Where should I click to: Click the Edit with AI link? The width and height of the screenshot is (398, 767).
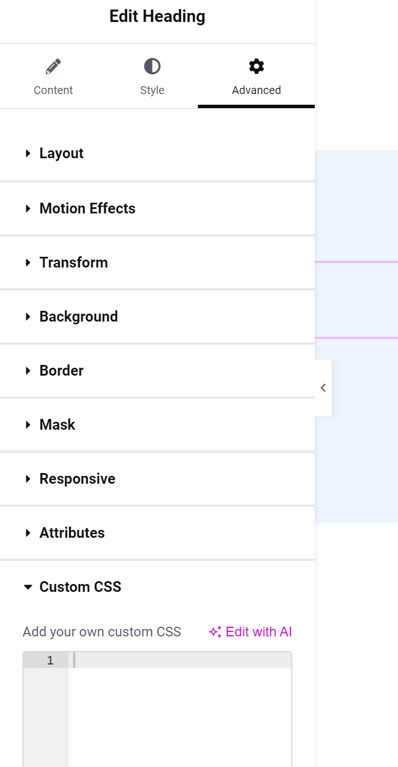coord(250,632)
